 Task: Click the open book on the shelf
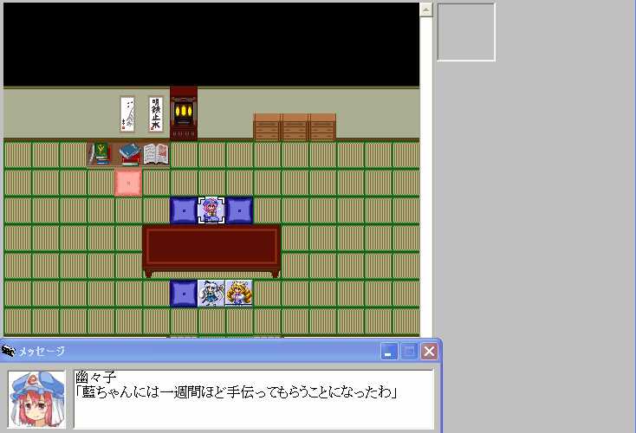(x=156, y=154)
